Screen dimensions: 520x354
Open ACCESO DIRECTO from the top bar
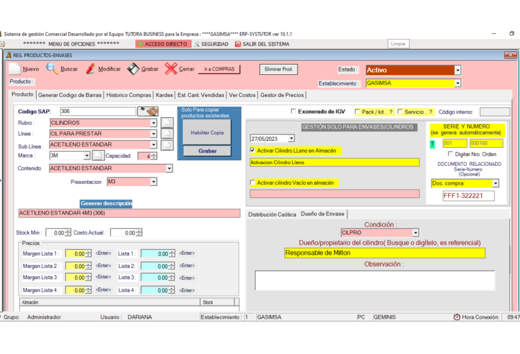pyautogui.click(x=162, y=44)
